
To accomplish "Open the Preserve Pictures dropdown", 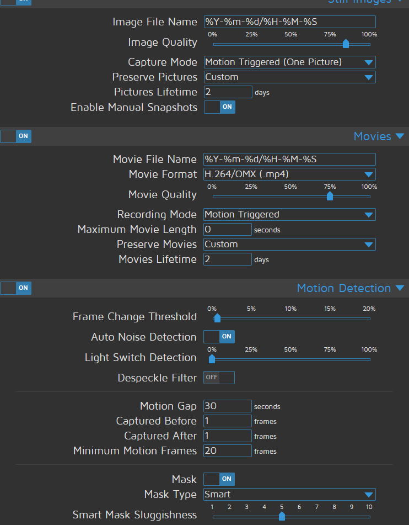I will [x=289, y=77].
